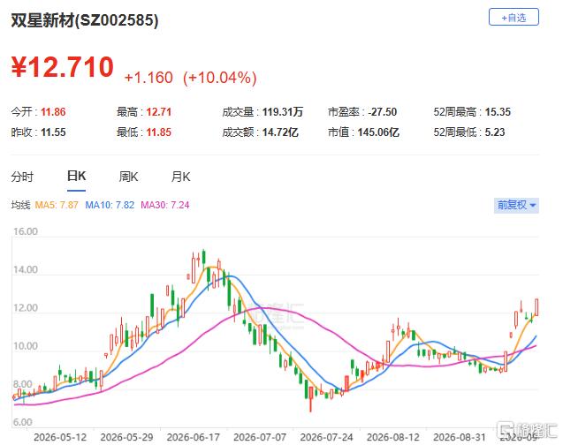Viewport: 563px width, 445px height.
Task: Click the 2026-08-12 date axis label
Action: click(393, 437)
